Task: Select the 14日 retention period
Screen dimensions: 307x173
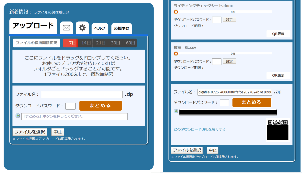Action: [85, 43]
